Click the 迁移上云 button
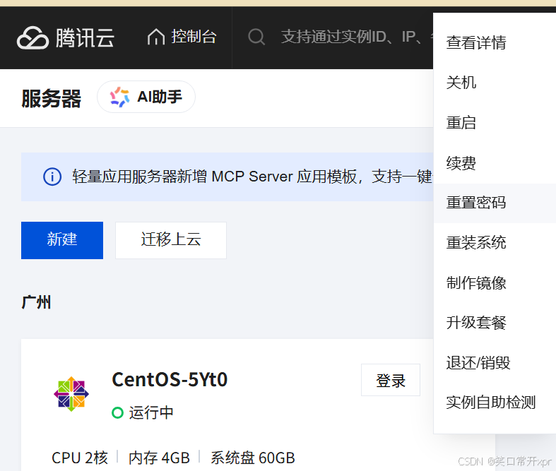 tap(171, 240)
